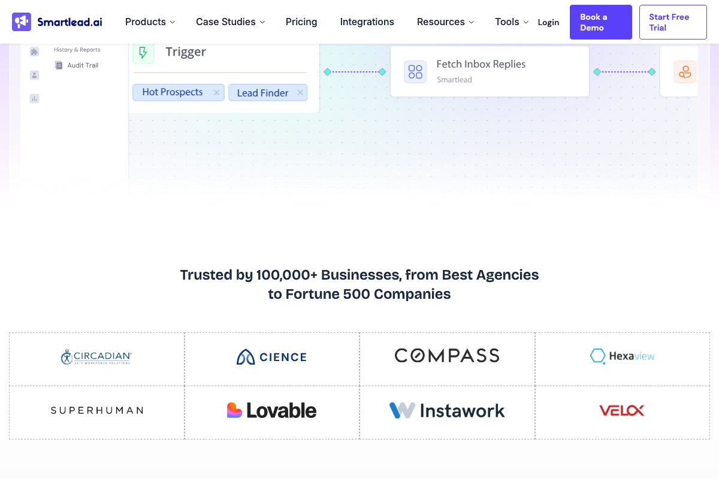The height and width of the screenshot is (479, 719).
Task: Open the Fetch Inbox Replies step
Action: 490,71
